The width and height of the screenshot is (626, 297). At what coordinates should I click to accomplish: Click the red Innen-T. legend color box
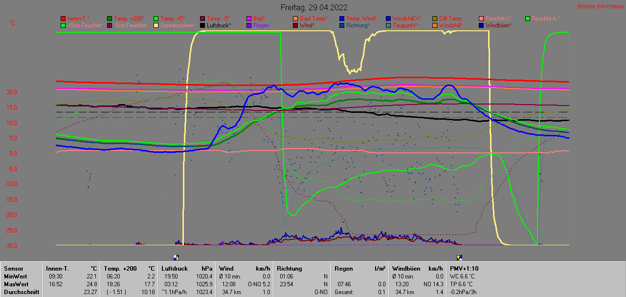[63, 19]
